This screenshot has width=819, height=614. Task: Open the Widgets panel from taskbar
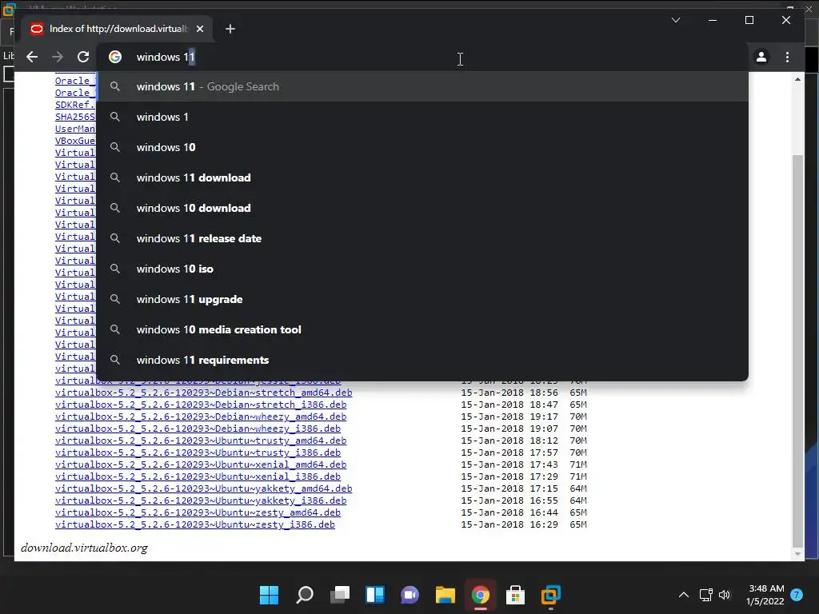[x=375, y=595]
